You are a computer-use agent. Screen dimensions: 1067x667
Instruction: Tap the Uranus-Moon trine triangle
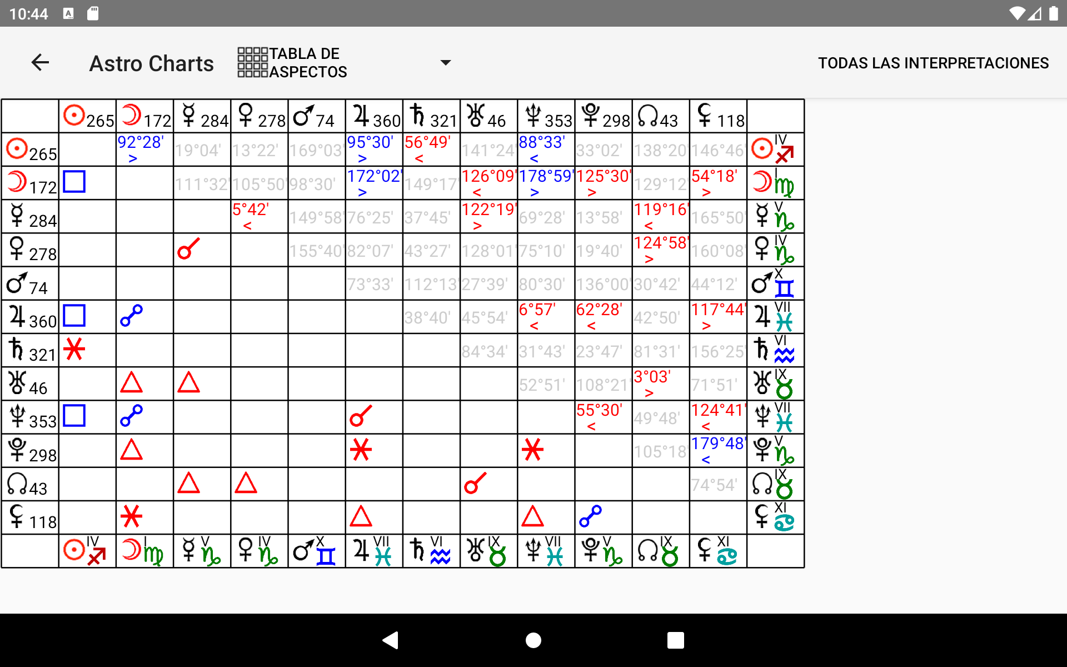point(132,382)
